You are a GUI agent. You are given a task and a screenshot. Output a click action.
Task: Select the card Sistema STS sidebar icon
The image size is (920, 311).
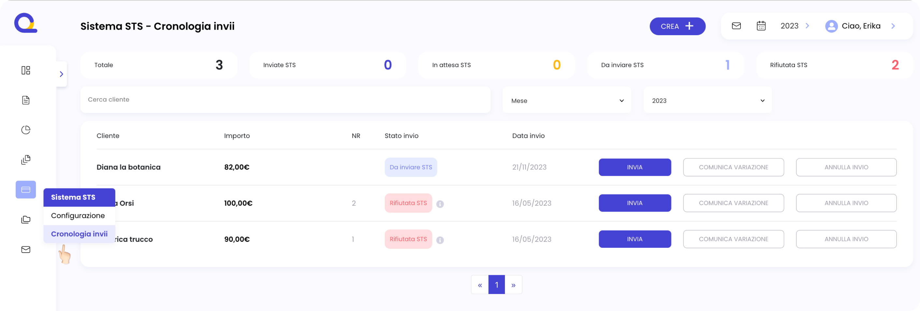[26, 189]
